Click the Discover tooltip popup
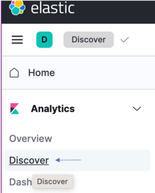Screen dimensions: 155x193 click(x=53, y=182)
